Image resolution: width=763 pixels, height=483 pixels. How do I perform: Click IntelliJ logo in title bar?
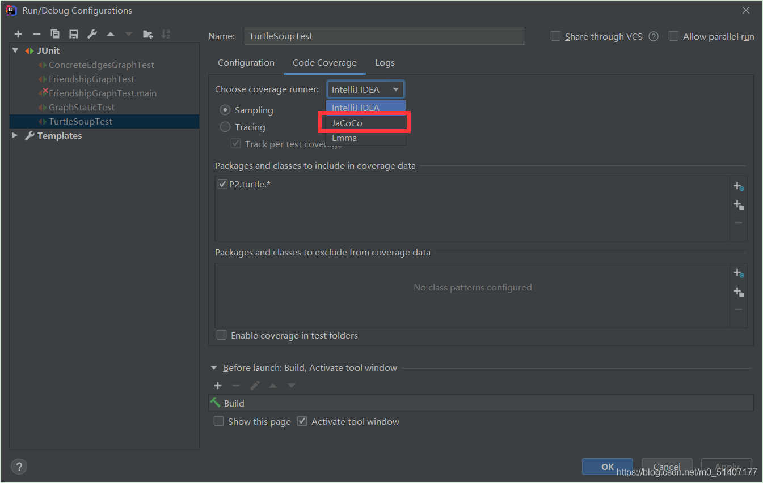[11, 10]
